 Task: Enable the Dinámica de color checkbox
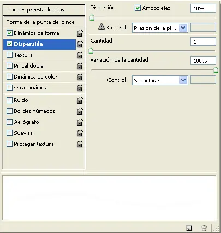pyautogui.click(x=9, y=77)
